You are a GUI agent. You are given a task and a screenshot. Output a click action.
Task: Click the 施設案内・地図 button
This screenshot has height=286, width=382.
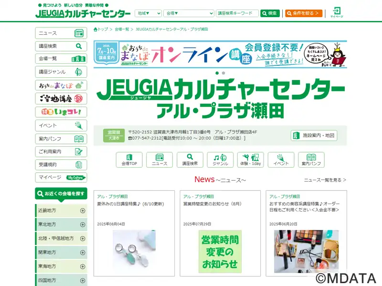coord(314,135)
